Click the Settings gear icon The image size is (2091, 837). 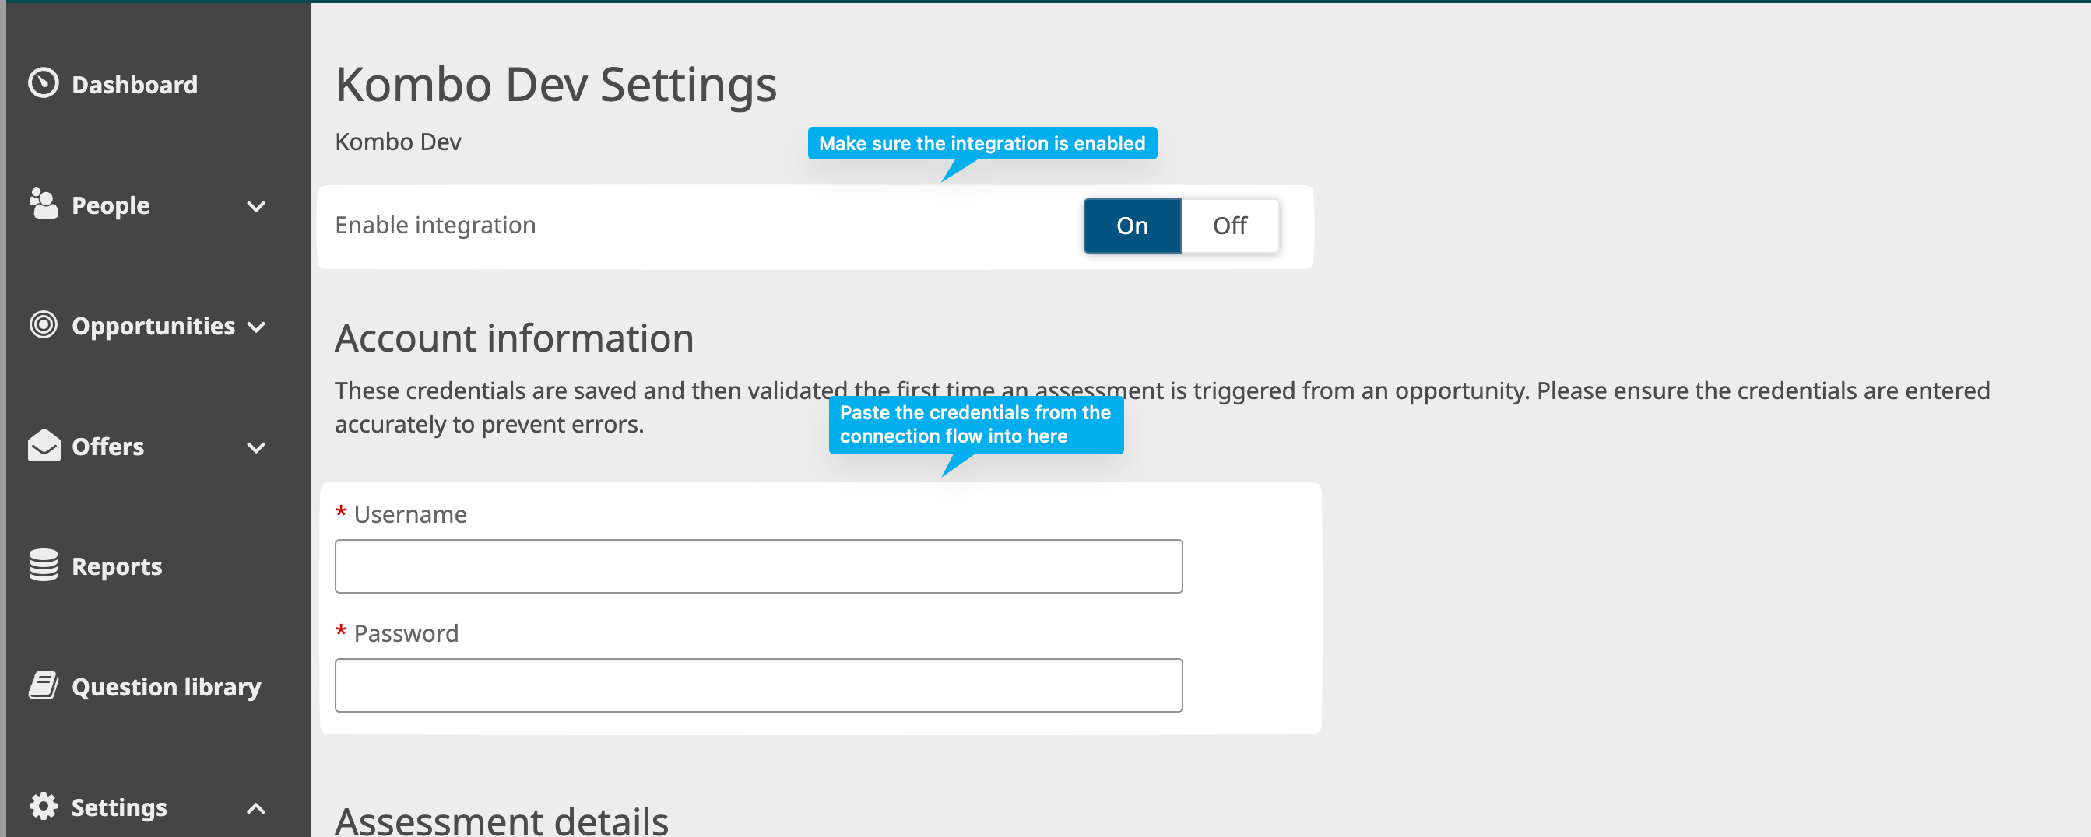tap(43, 806)
